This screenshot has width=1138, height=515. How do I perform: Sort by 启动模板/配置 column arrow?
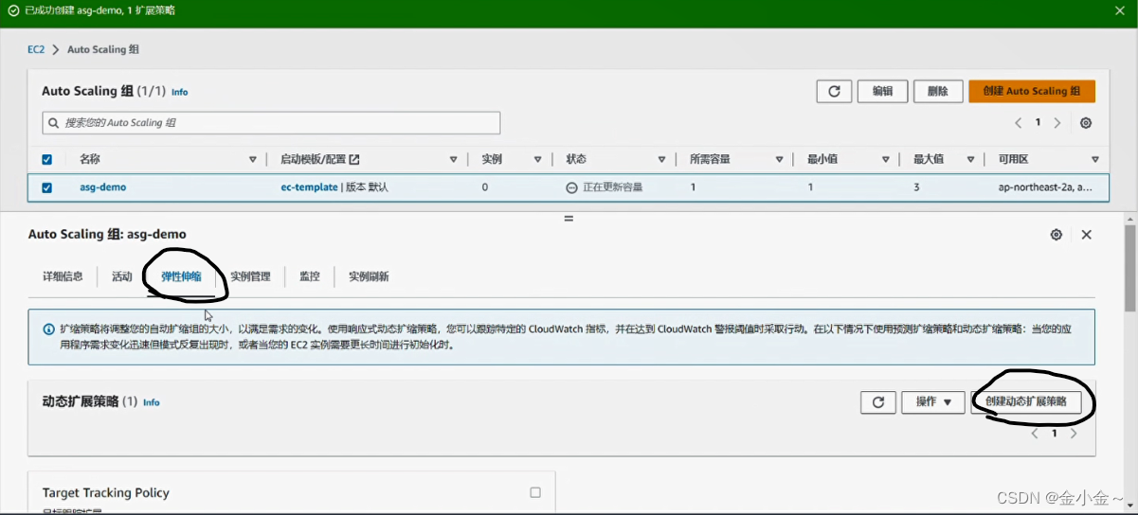[x=454, y=160]
